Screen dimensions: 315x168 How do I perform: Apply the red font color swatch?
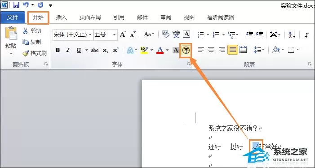pos(160,50)
